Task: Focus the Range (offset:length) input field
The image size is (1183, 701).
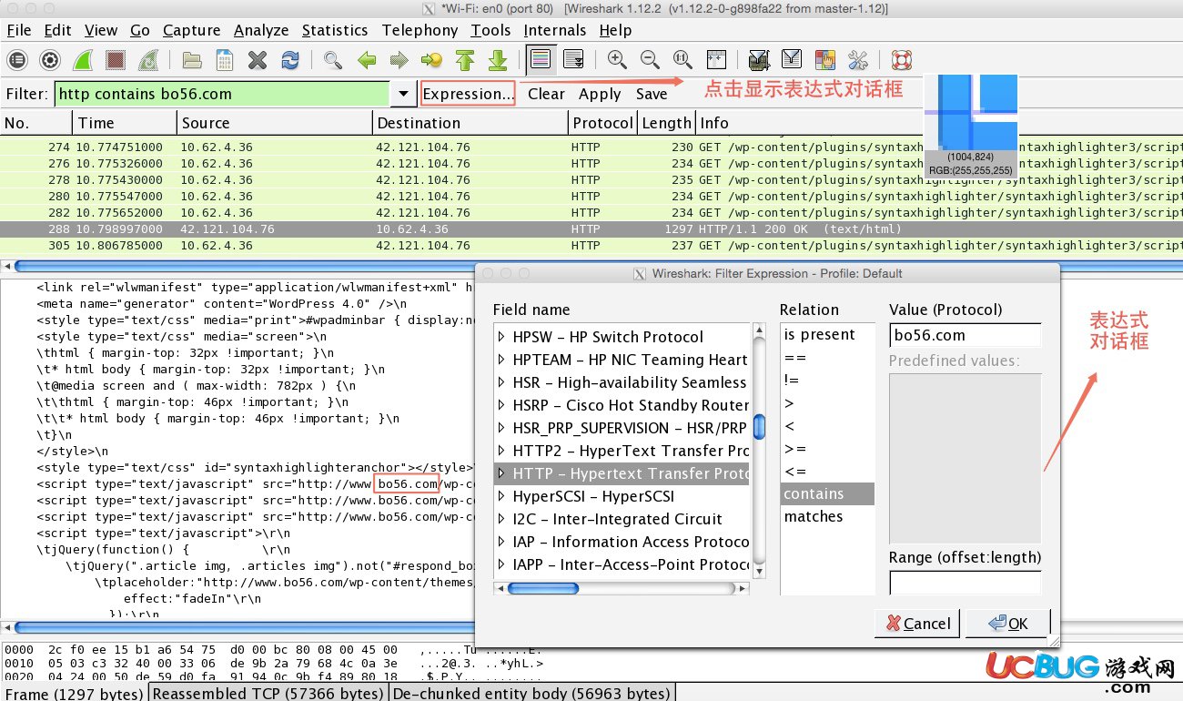Action: [966, 583]
